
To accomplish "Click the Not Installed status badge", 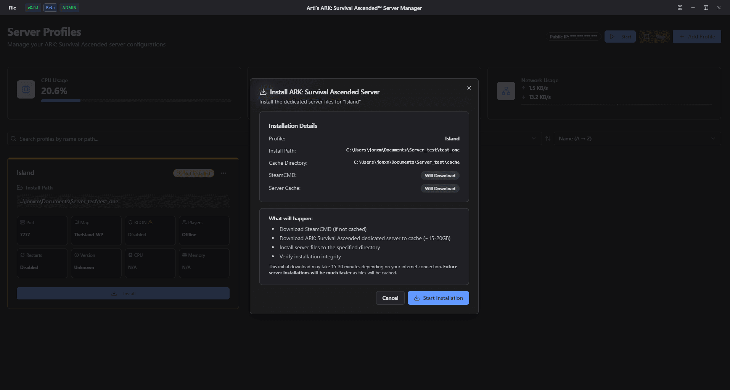I will coord(194,173).
